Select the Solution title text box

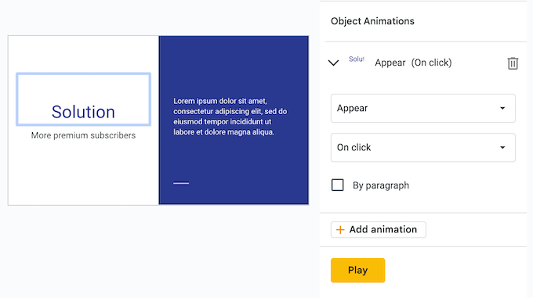(x=83, y=99)
